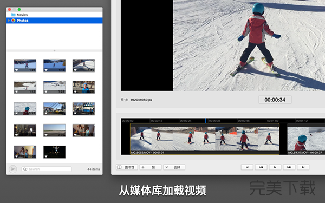The height and width of the screenshot is (203, 325).
Task: Select the Photos library row
Action: tap(55, 21)
